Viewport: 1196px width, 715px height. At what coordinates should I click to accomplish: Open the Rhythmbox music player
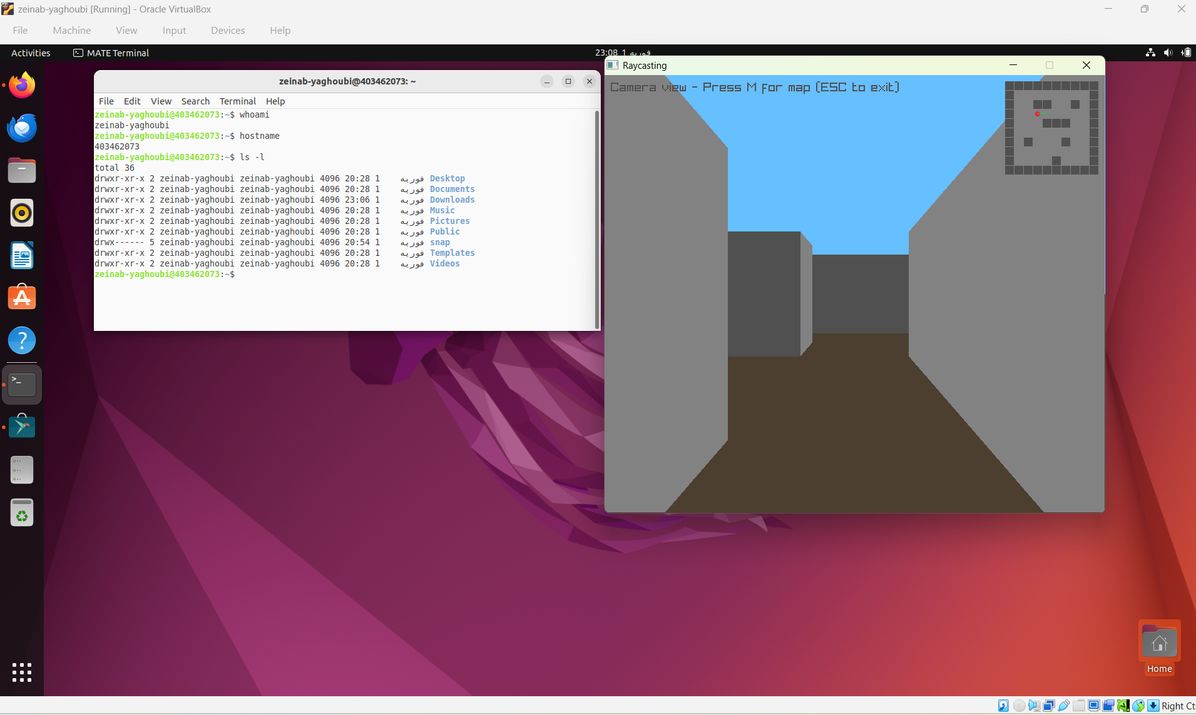pos(22,213)
